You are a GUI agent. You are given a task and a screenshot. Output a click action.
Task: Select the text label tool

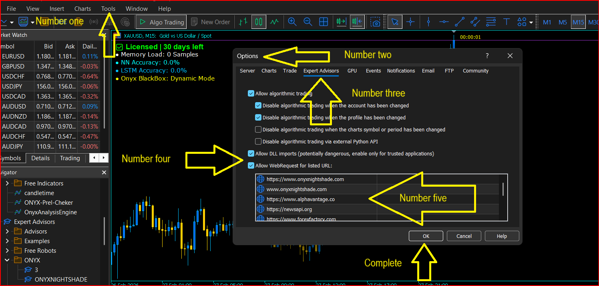[x=506, y=22]
